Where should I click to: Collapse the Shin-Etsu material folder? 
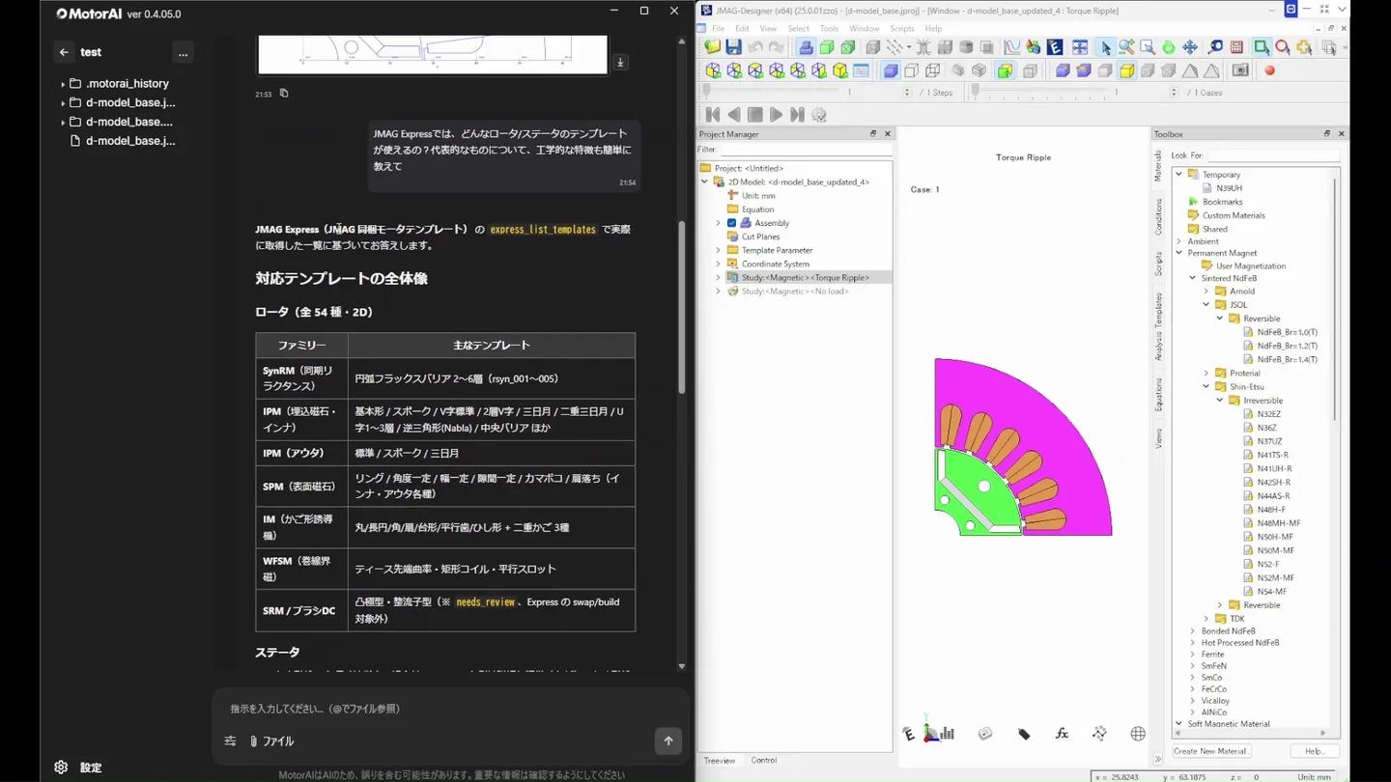(x=1206, y=386)
